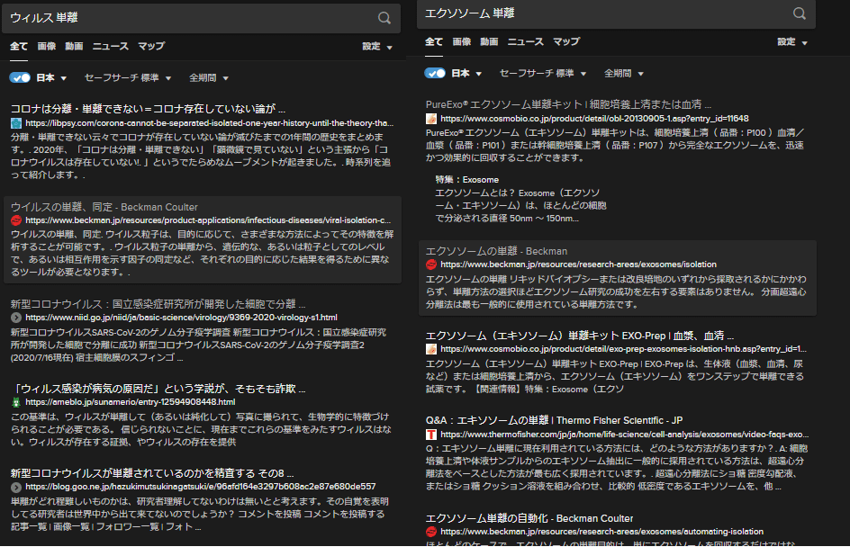This screenshot has width=850, height=547.
Task: Toggle the Japan region switch in the right pane
Action: (x=433, y=74)
